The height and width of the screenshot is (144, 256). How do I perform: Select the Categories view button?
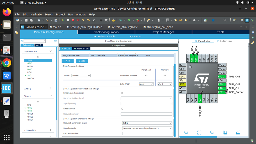27,45
